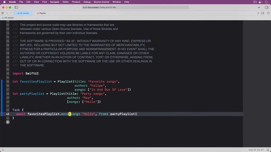The image size is (271, 152).
Task: Click the 'move' method call on line 43
Action: (65, 114)
